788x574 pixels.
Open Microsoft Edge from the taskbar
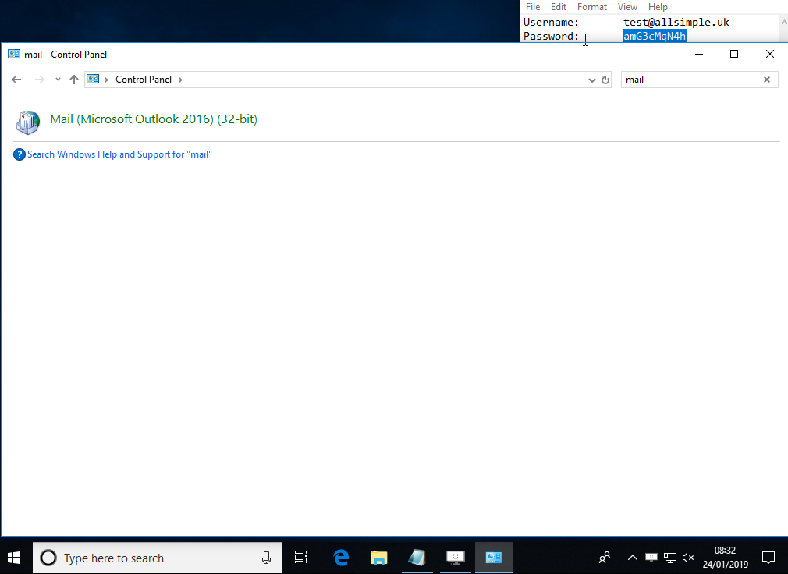341,558
